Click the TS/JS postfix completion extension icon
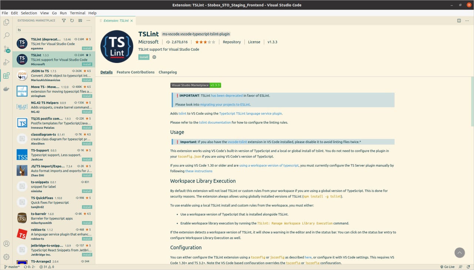This screenshot has width=474, height=270. 22,123
